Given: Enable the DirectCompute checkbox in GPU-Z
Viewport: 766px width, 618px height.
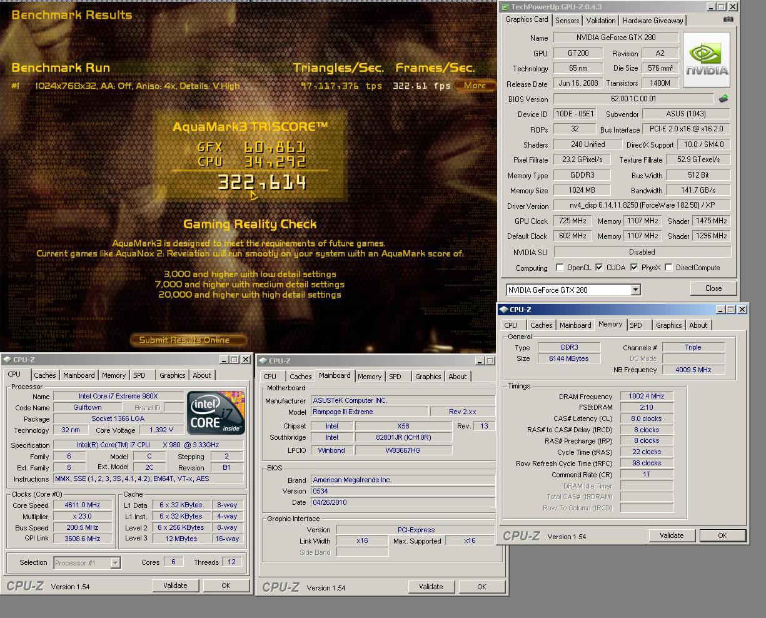Looking at the screenshot, I should click(668, 268).
